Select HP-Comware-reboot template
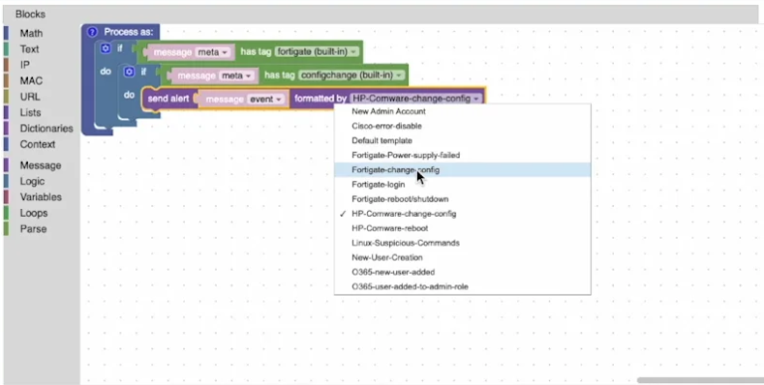The width and height of the screenshot is (764, 385). click(463, 228)
